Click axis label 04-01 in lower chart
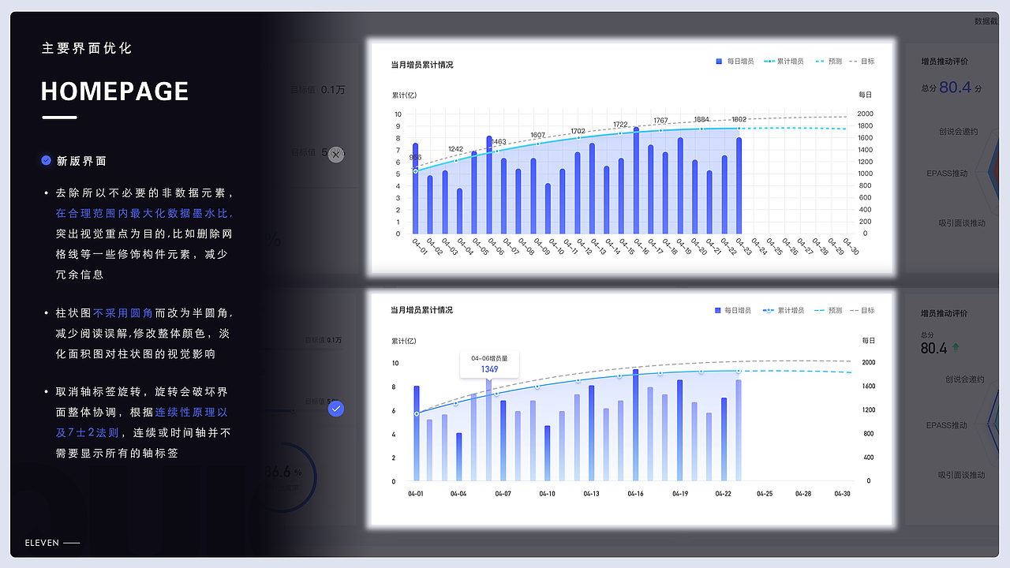Screen dimensions: 1010x568 coord(416,494)
